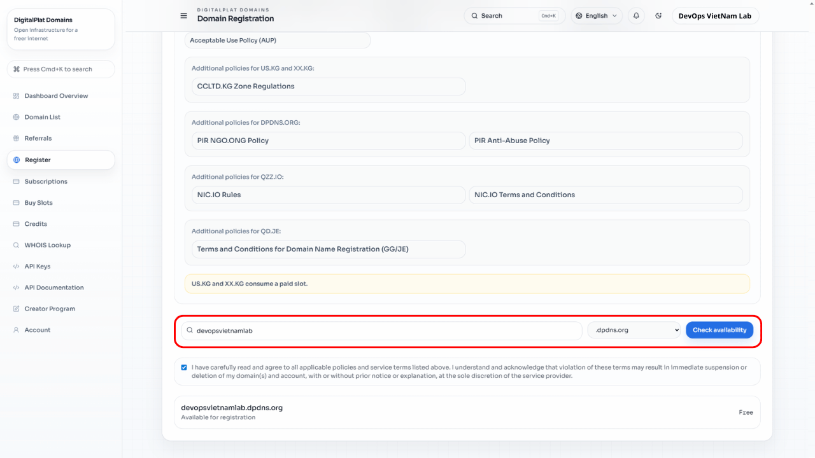This screenshot has height=458, width=815.
Task: Click the Domain List globe icon
Action: [16, 117]
